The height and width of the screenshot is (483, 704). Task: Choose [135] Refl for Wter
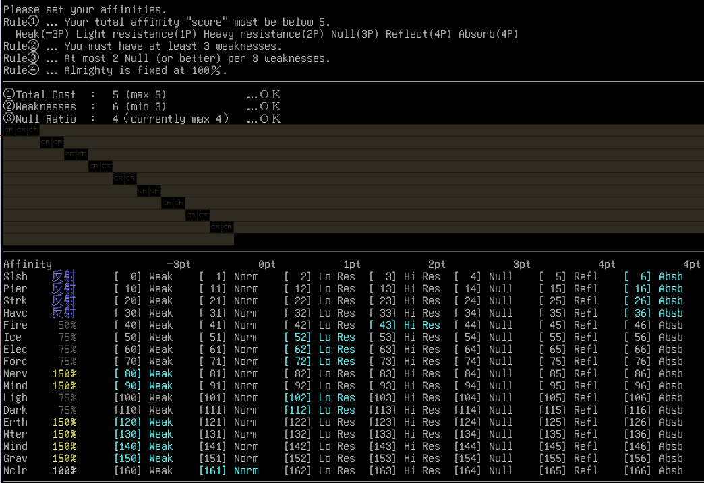click(x=568, y=434)
